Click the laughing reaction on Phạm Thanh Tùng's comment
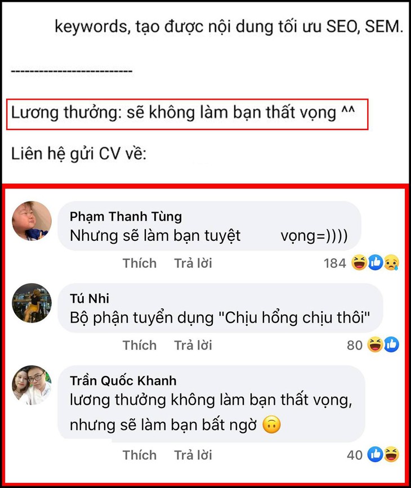 pyautogui.click(x=359, y=263)
